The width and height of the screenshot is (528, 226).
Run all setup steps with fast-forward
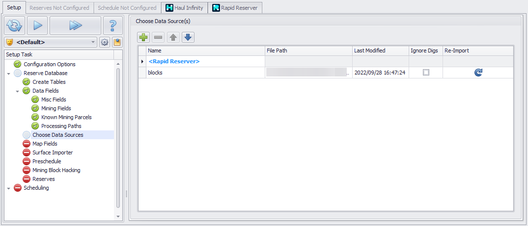coord(76,25)
